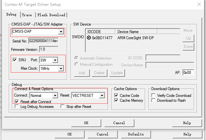This screenshot has width=206, height=140.
Task: Toggle the Cache Memory checkbox
Action: tap(116, 100)
